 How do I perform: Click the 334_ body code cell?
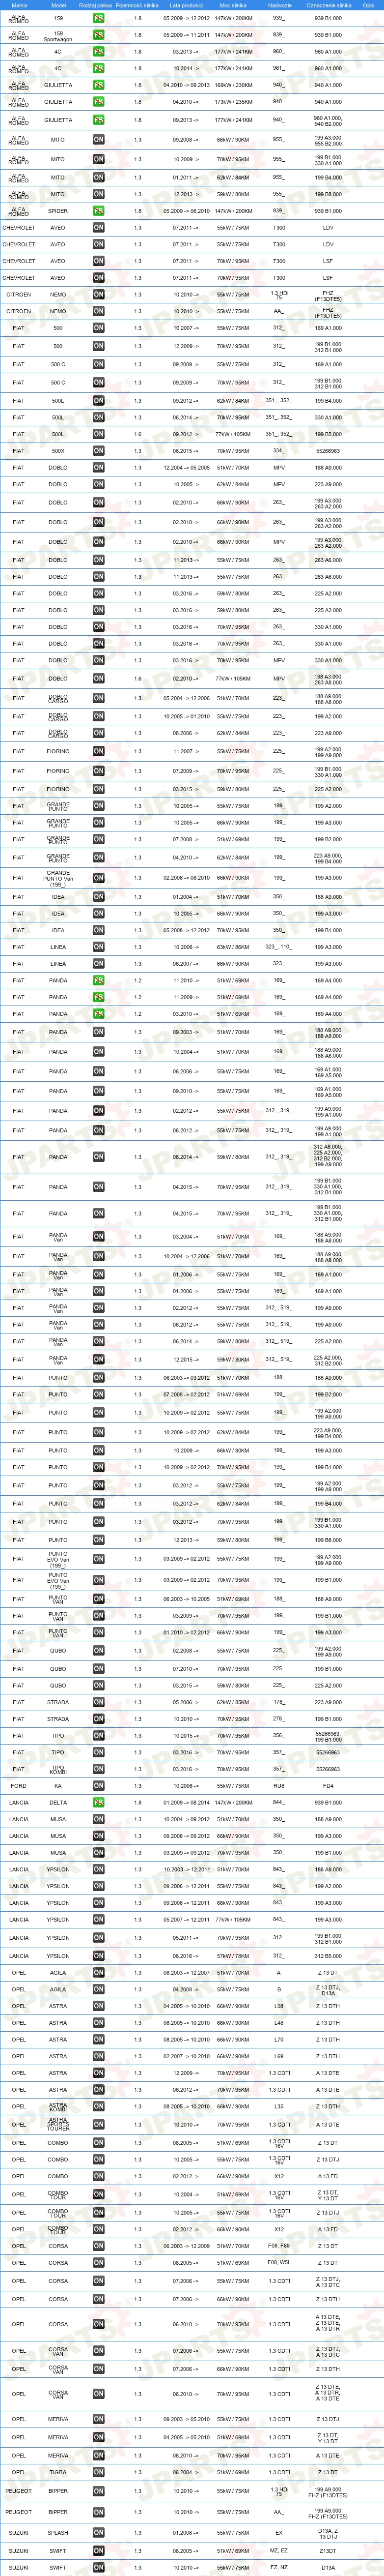(279, 451)
